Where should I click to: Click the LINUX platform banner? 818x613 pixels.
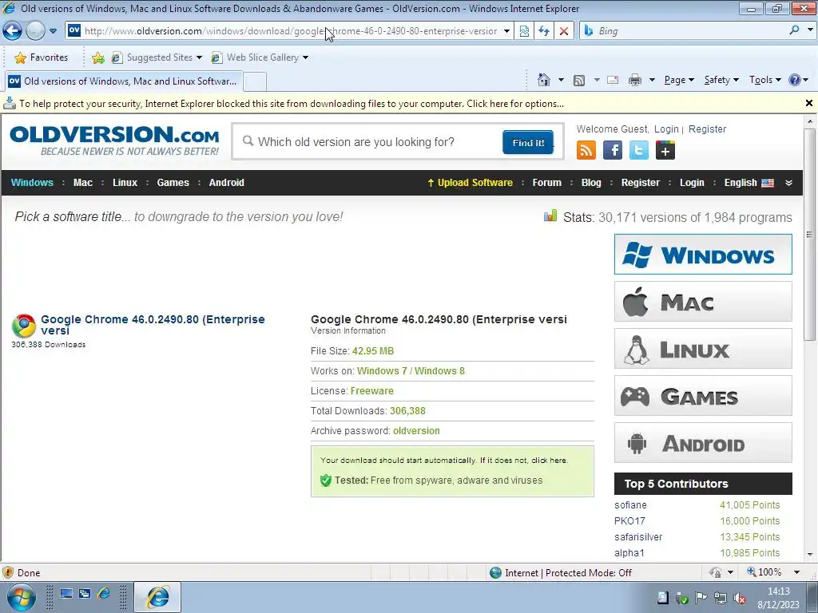pos(703,349)
